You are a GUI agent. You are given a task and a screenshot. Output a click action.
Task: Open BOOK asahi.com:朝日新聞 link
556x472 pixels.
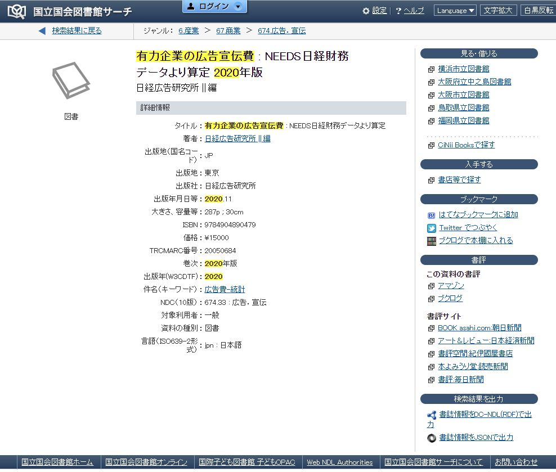click(x=480, y=328)
